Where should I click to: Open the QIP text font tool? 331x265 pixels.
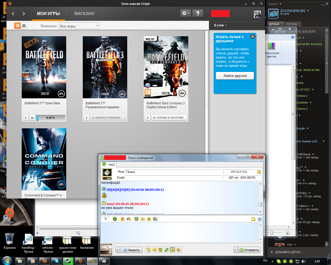pos(122,219)
